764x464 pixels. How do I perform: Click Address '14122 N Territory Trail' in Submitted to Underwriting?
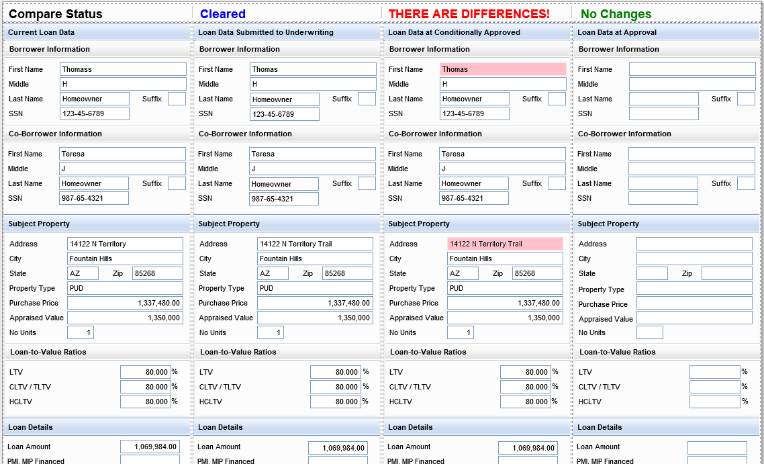(316, 244)
